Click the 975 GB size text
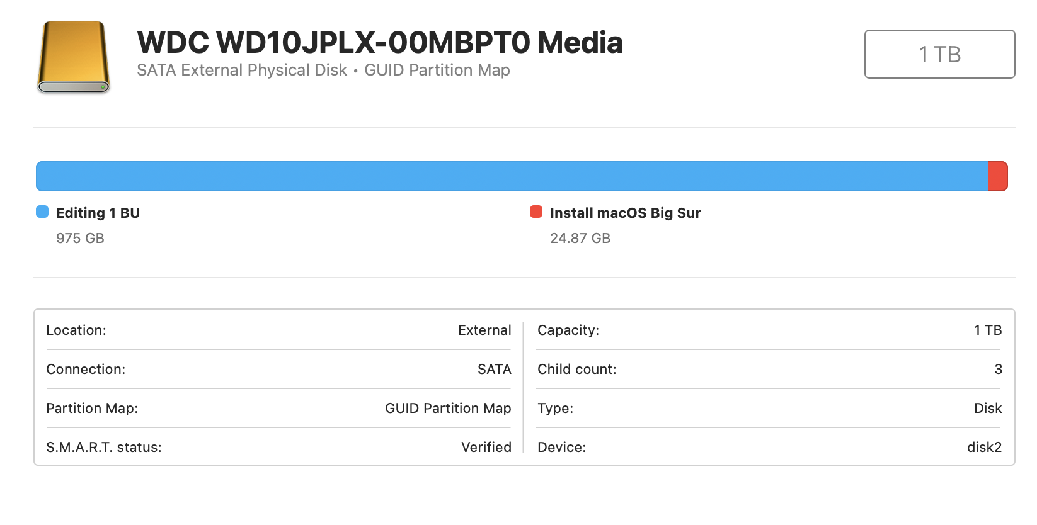The height and width of the screenshot is (525, 1037). click(80, 238)
